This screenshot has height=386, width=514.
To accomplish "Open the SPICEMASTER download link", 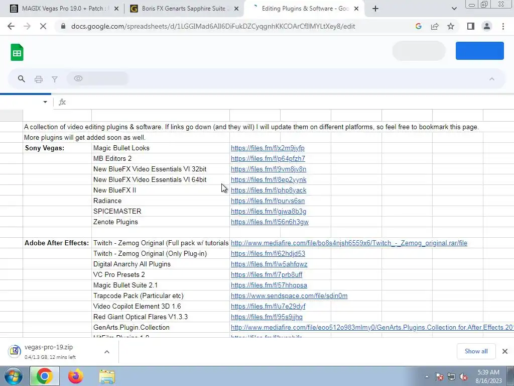I will [x=269, y=212].
